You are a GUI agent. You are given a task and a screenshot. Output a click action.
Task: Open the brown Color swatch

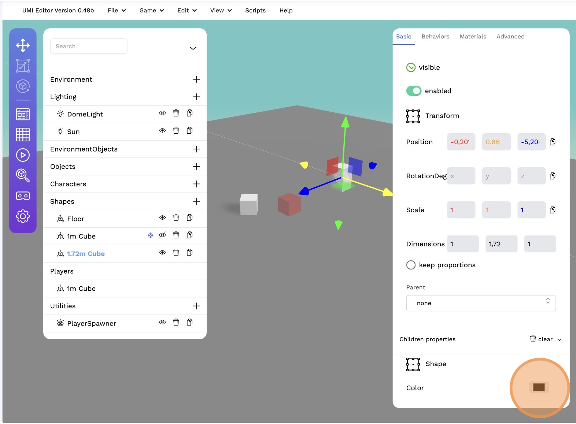(x=539, y=387)
